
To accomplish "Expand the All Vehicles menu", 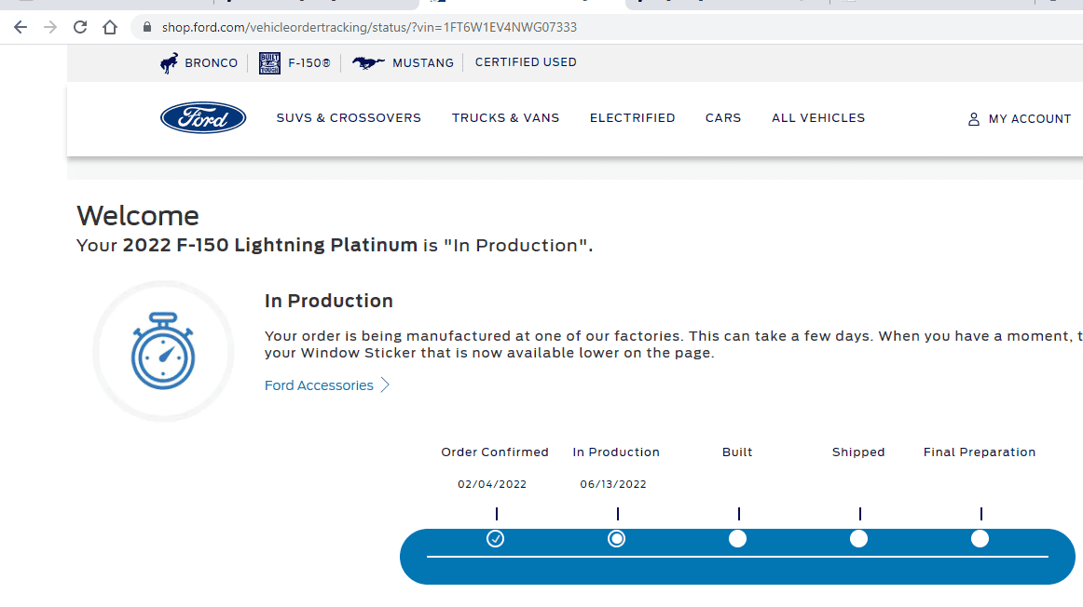I will tap(818, 118).
